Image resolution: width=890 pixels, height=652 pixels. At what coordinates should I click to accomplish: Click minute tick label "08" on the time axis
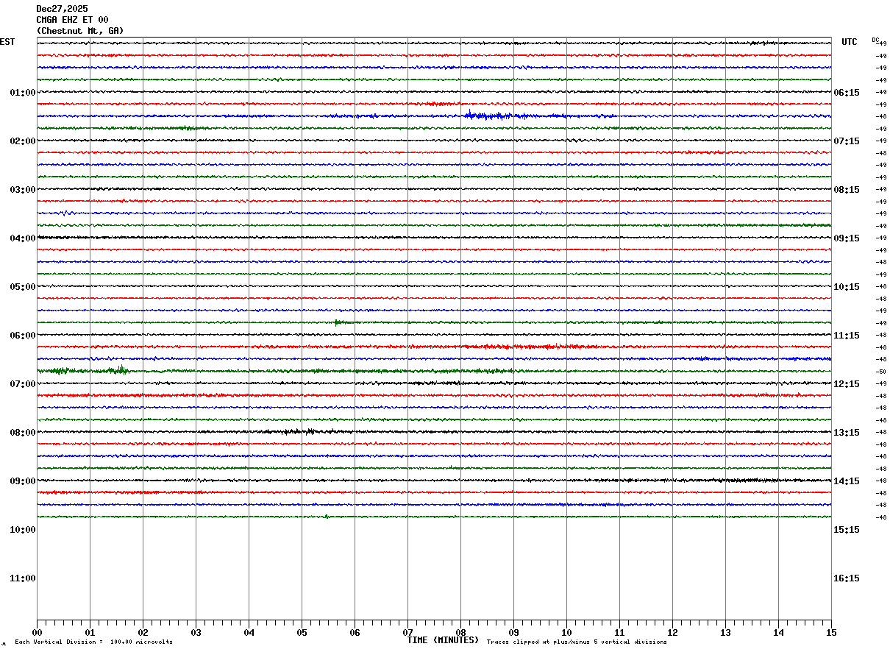pos(460,632)
